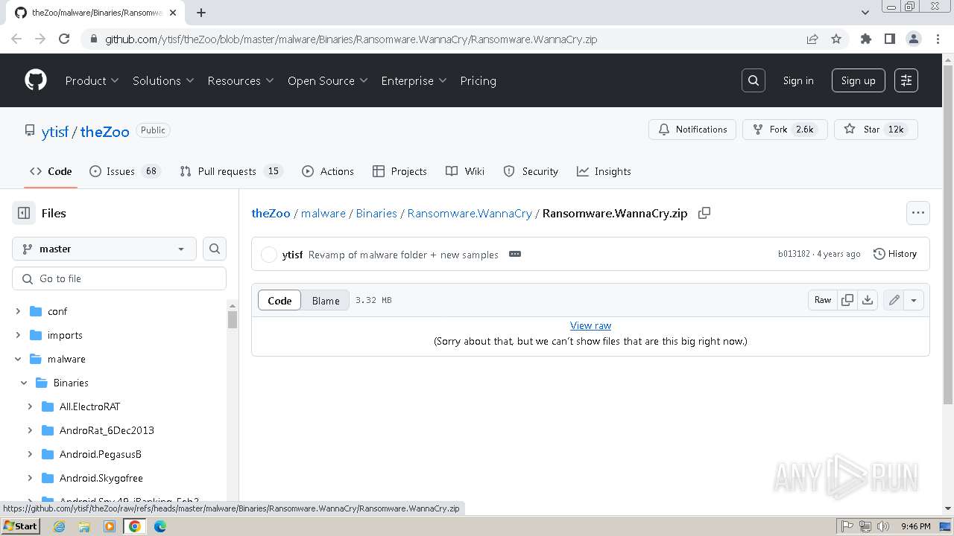This screenshot has height=536, width=954.
Task: Bookmark this page with star icon
Action: tap(836, 39)
